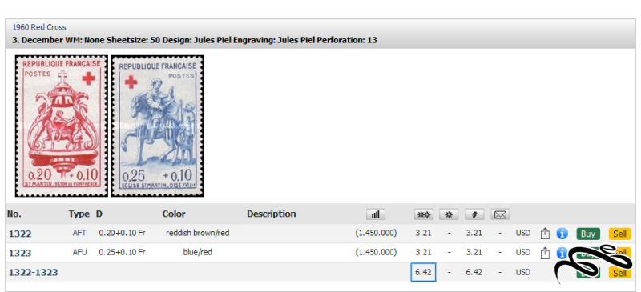
Task: Click the mint never hinged double-star icon
Action: click(x=424, y=214)
